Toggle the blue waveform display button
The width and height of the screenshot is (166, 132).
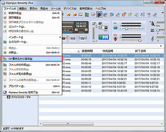pos(104,37)
